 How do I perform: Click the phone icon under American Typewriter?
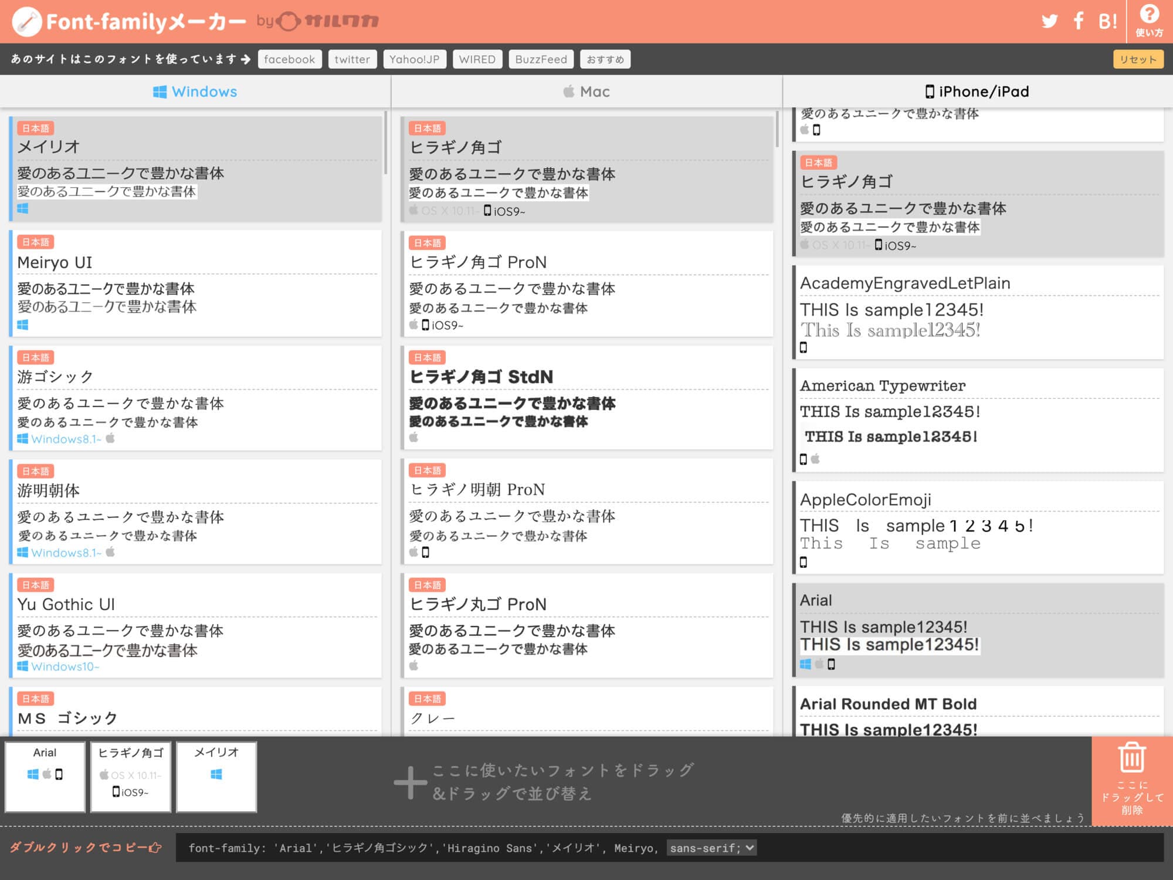[804, 459]
